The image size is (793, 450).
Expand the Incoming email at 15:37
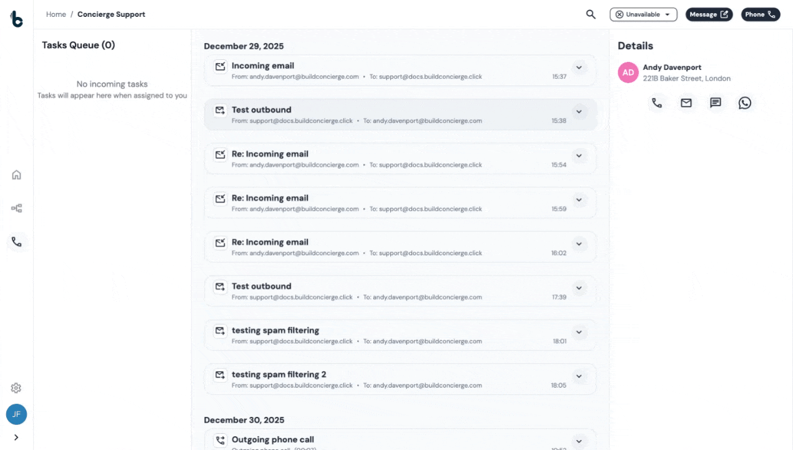tap(579, 67)
